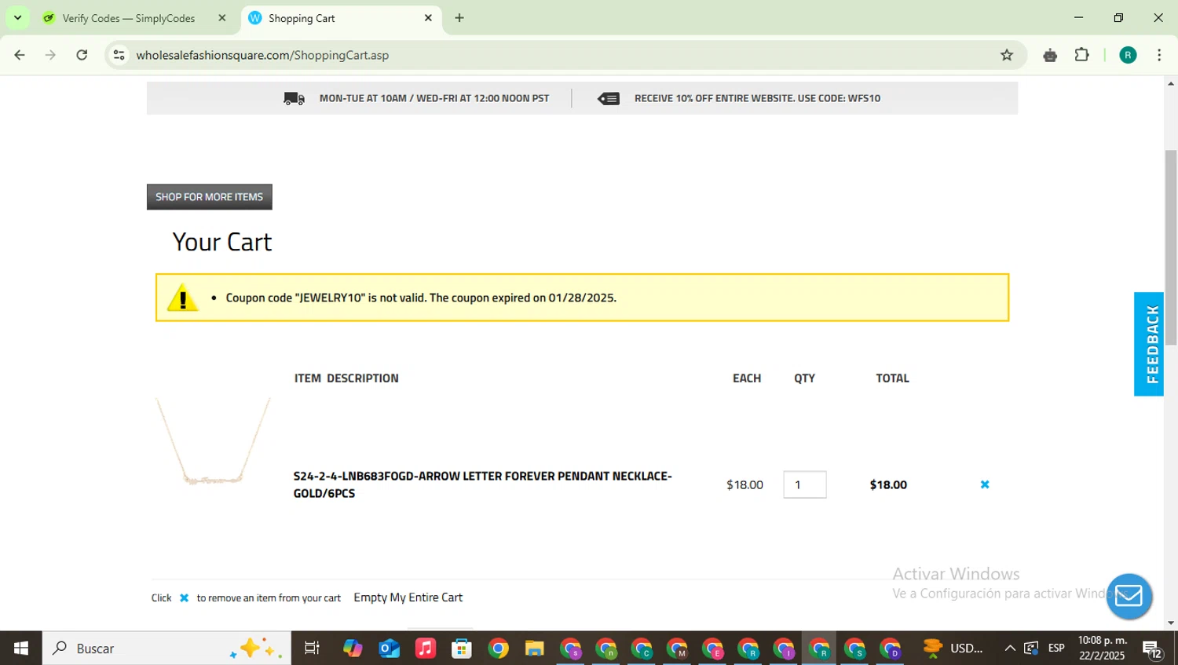Remove the necklace item with the blue X

point(985,484)
